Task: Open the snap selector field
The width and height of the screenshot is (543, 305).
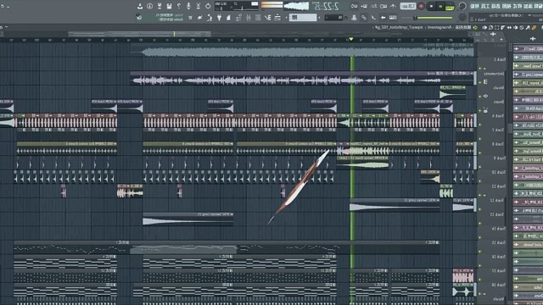Action: pos(333,17)
